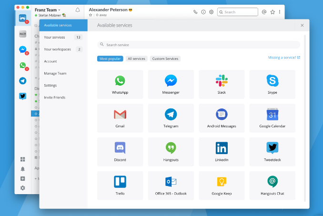Add the Hangouts Chat service
The height and width of the screenshot is (216, 323).
(273, 186)
